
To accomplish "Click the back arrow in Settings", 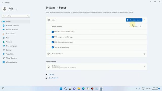I will coord(2,3).
